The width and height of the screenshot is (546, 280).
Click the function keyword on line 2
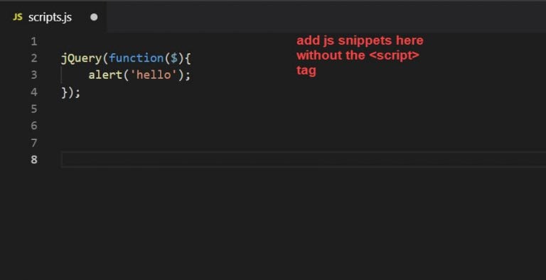136,58
